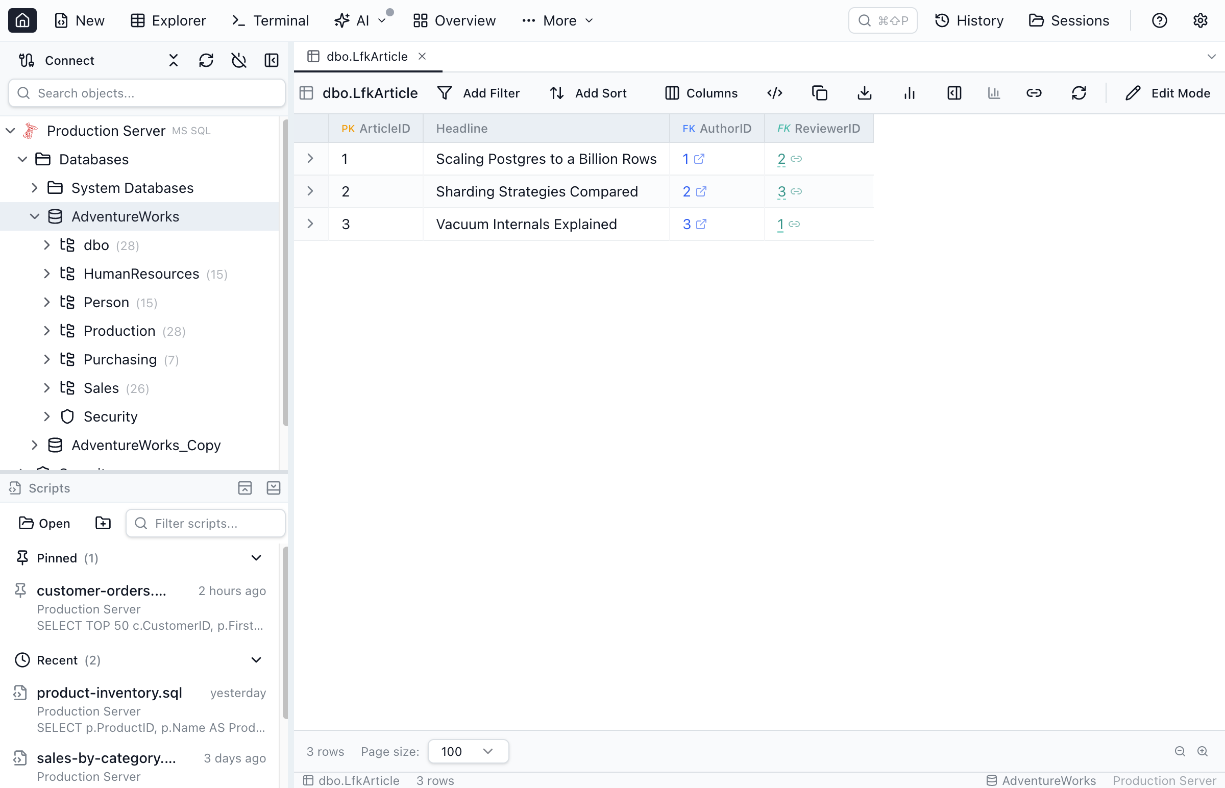Click the Connect button
The image size is (1225, 788).
click(x=57, y=60)
